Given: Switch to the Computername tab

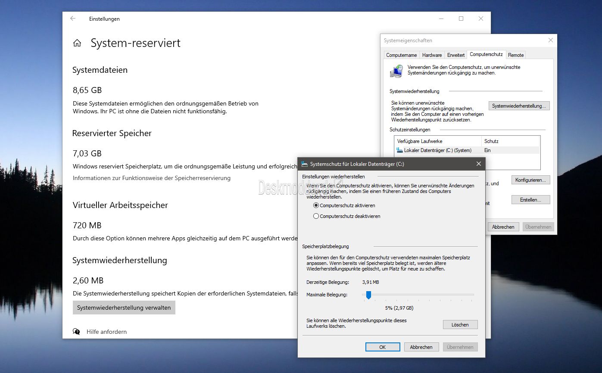Looking at the screenshot, I should coord(401,55).
